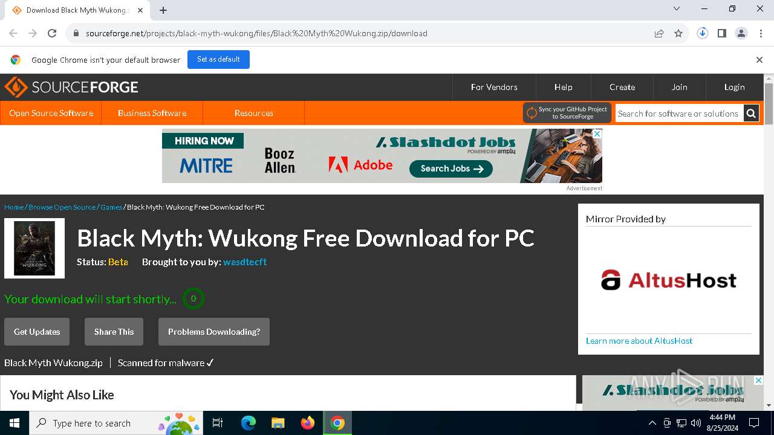Click the browser forward arrow
774x435 pixels.
(33, 33)
